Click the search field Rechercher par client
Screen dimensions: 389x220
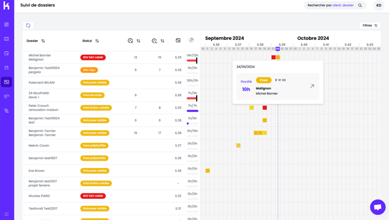click(x=335, y=5)
